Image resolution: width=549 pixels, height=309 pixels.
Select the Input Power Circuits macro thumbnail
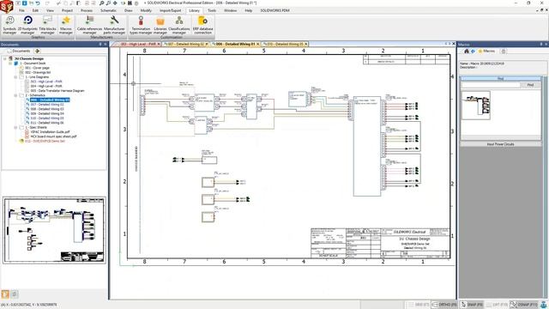[476, 105]
